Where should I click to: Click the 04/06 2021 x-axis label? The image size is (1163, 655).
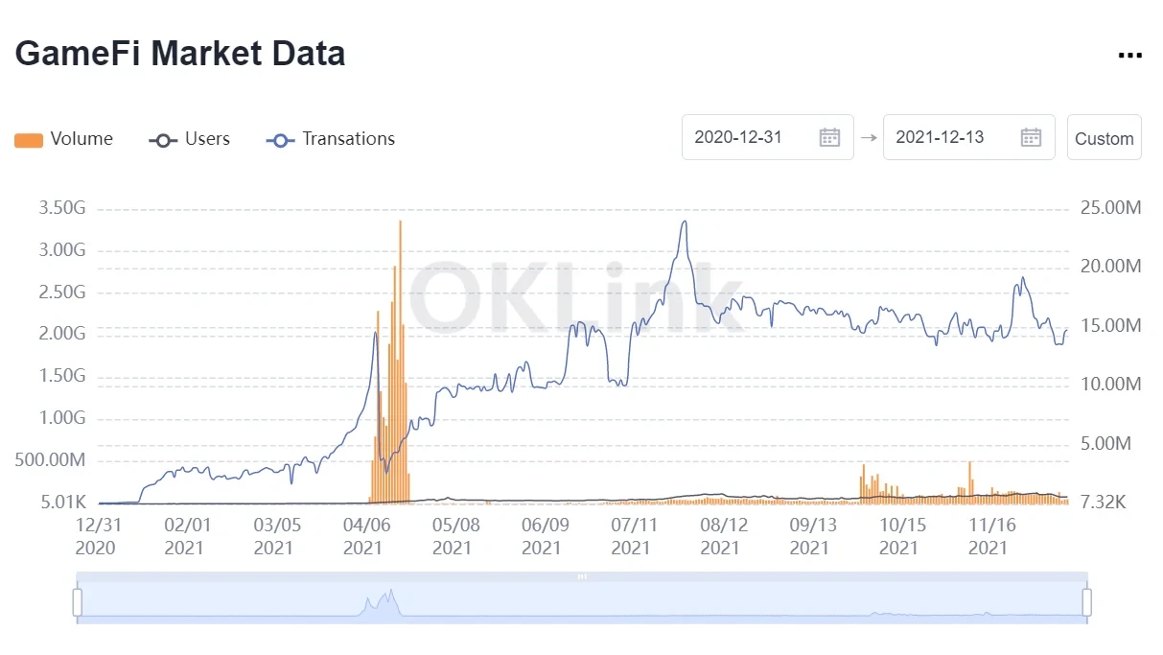[x=363, y=536]
